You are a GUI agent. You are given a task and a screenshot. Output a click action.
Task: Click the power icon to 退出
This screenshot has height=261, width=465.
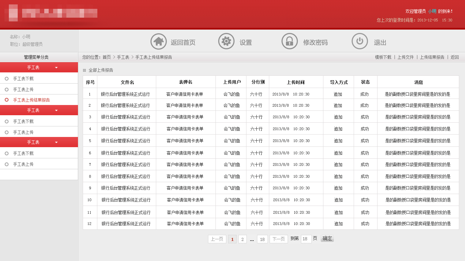[x=360, y=41]
